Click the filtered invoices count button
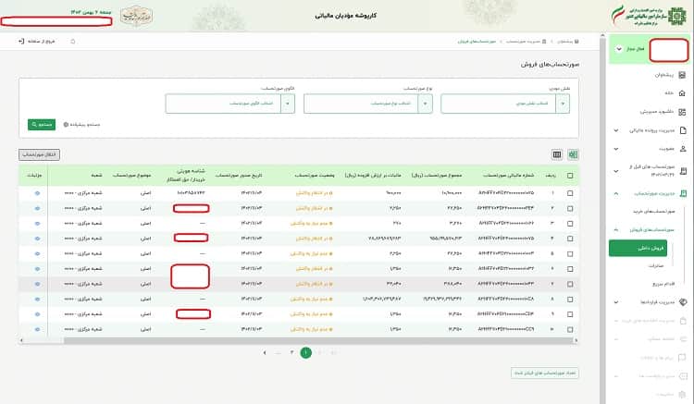This screenshot has height=404, width=694. tap(544, 373)
